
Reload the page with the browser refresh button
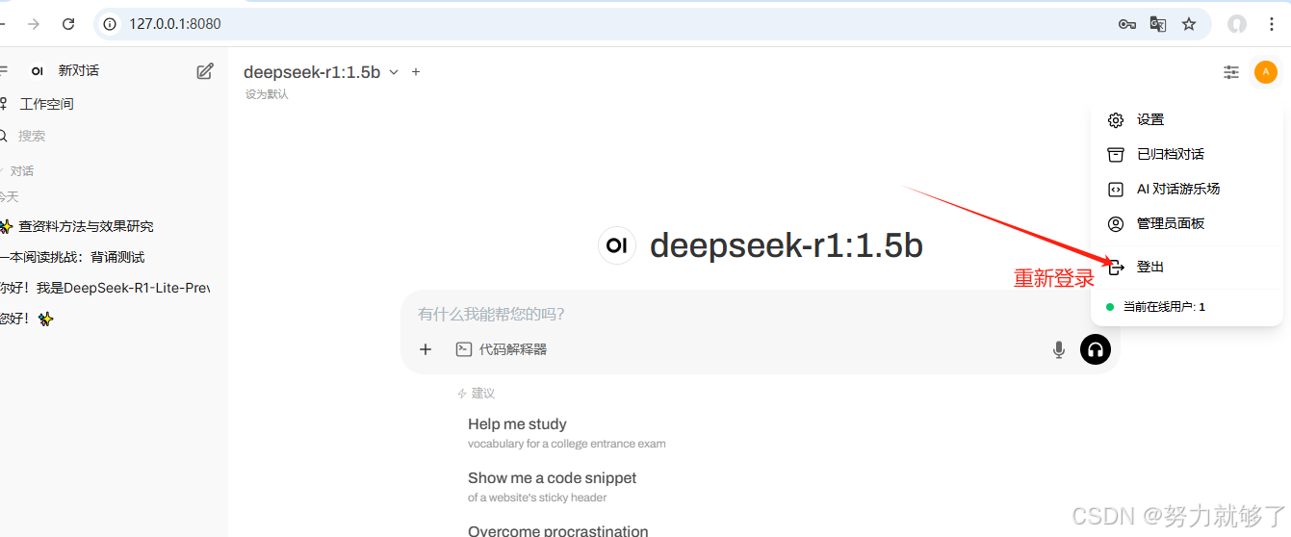(68, 24)
